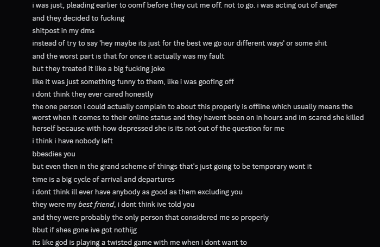Click the message ending "in my dms"
Screen dimensions: 380x247
(63, 31)
